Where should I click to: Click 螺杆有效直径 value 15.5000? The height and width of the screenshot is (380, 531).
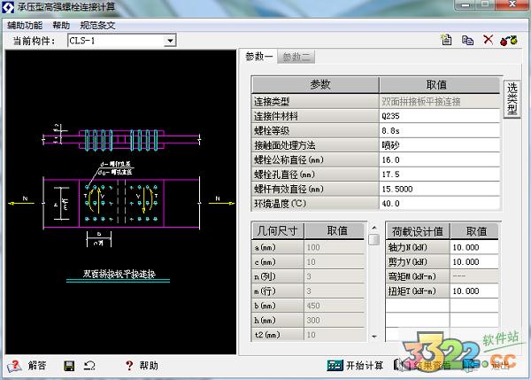[x=440, y=190]
